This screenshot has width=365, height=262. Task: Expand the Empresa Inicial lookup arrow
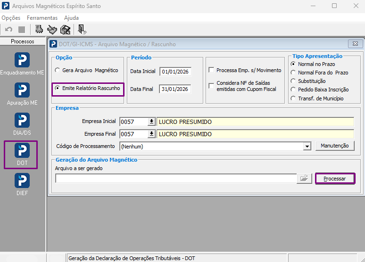(x=151, y=122)
